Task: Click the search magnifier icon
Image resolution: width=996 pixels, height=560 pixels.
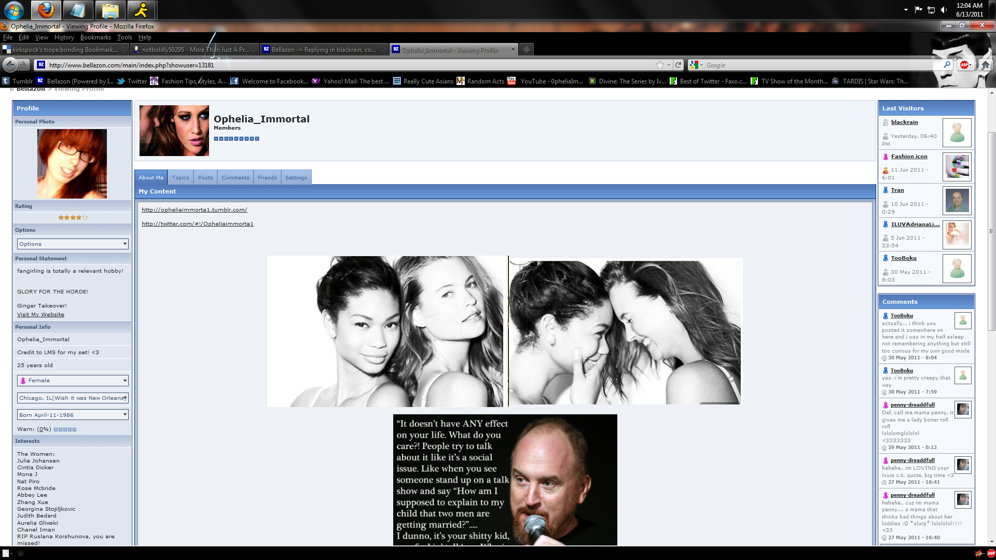Action: pyautogui.click(x=947, y=65)
